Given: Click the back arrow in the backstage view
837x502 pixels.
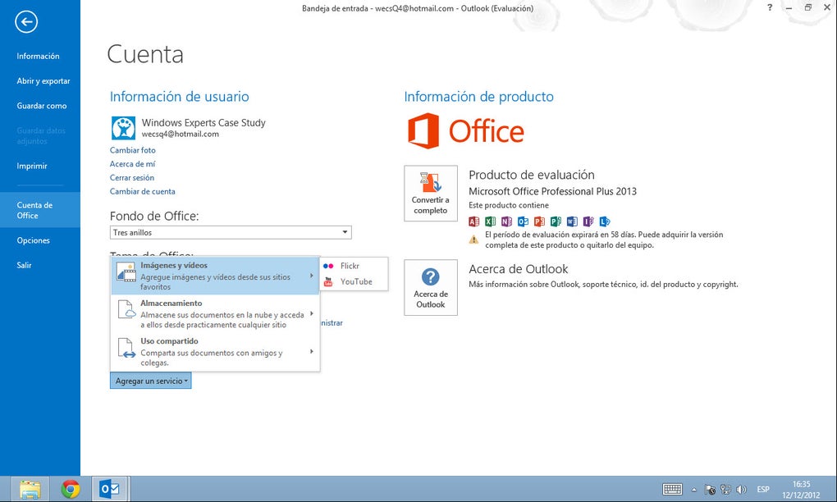Looking at the screenshot, I should coord(26,22).
